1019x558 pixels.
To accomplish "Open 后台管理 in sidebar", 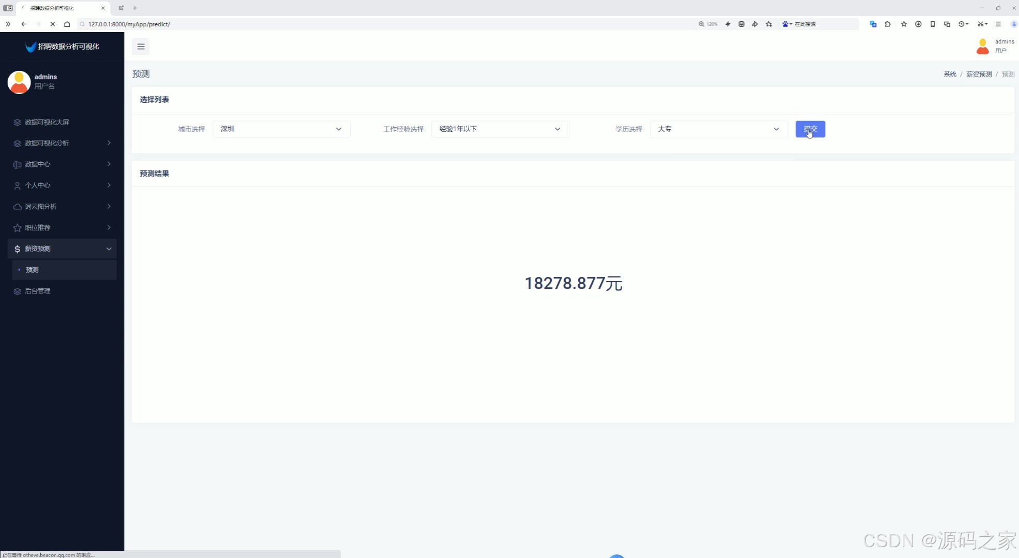I will coord(38,291).
